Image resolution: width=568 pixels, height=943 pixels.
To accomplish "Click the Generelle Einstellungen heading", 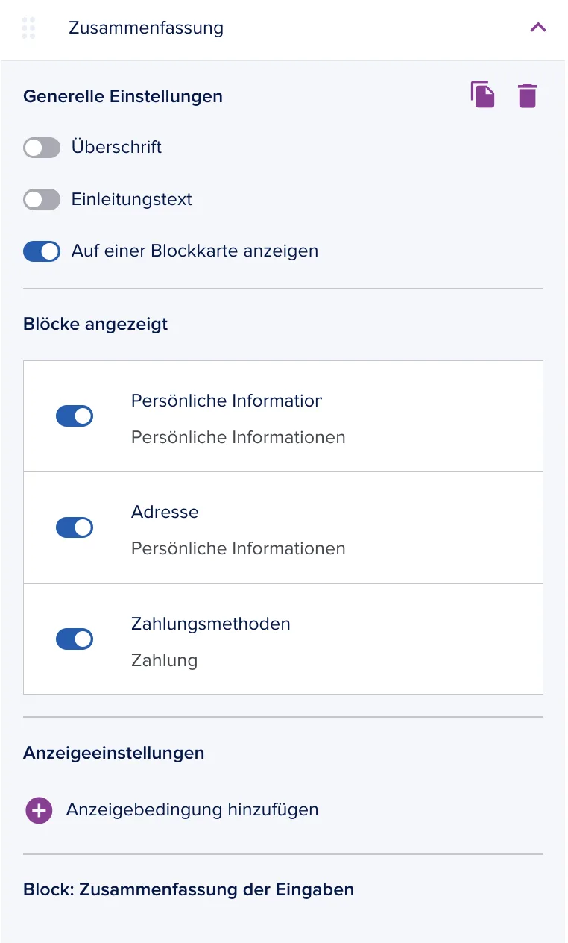I will click(123, 96).
